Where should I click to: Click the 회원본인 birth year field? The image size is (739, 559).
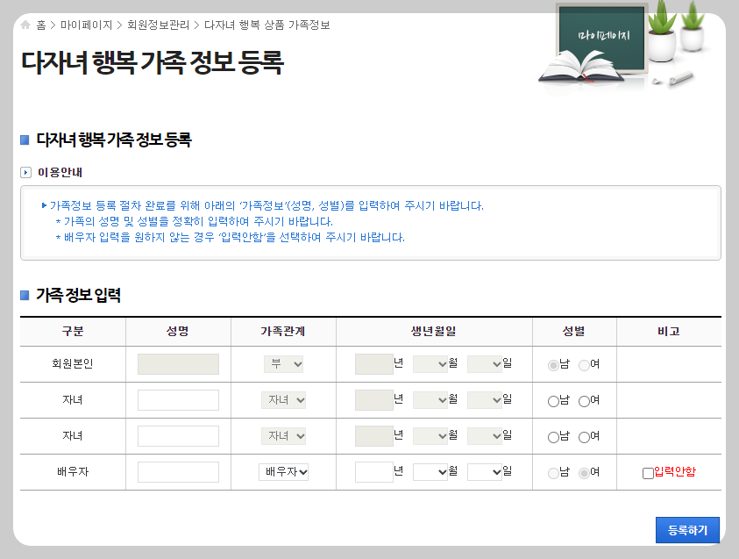pyautogui.click(x=374, y=364)
